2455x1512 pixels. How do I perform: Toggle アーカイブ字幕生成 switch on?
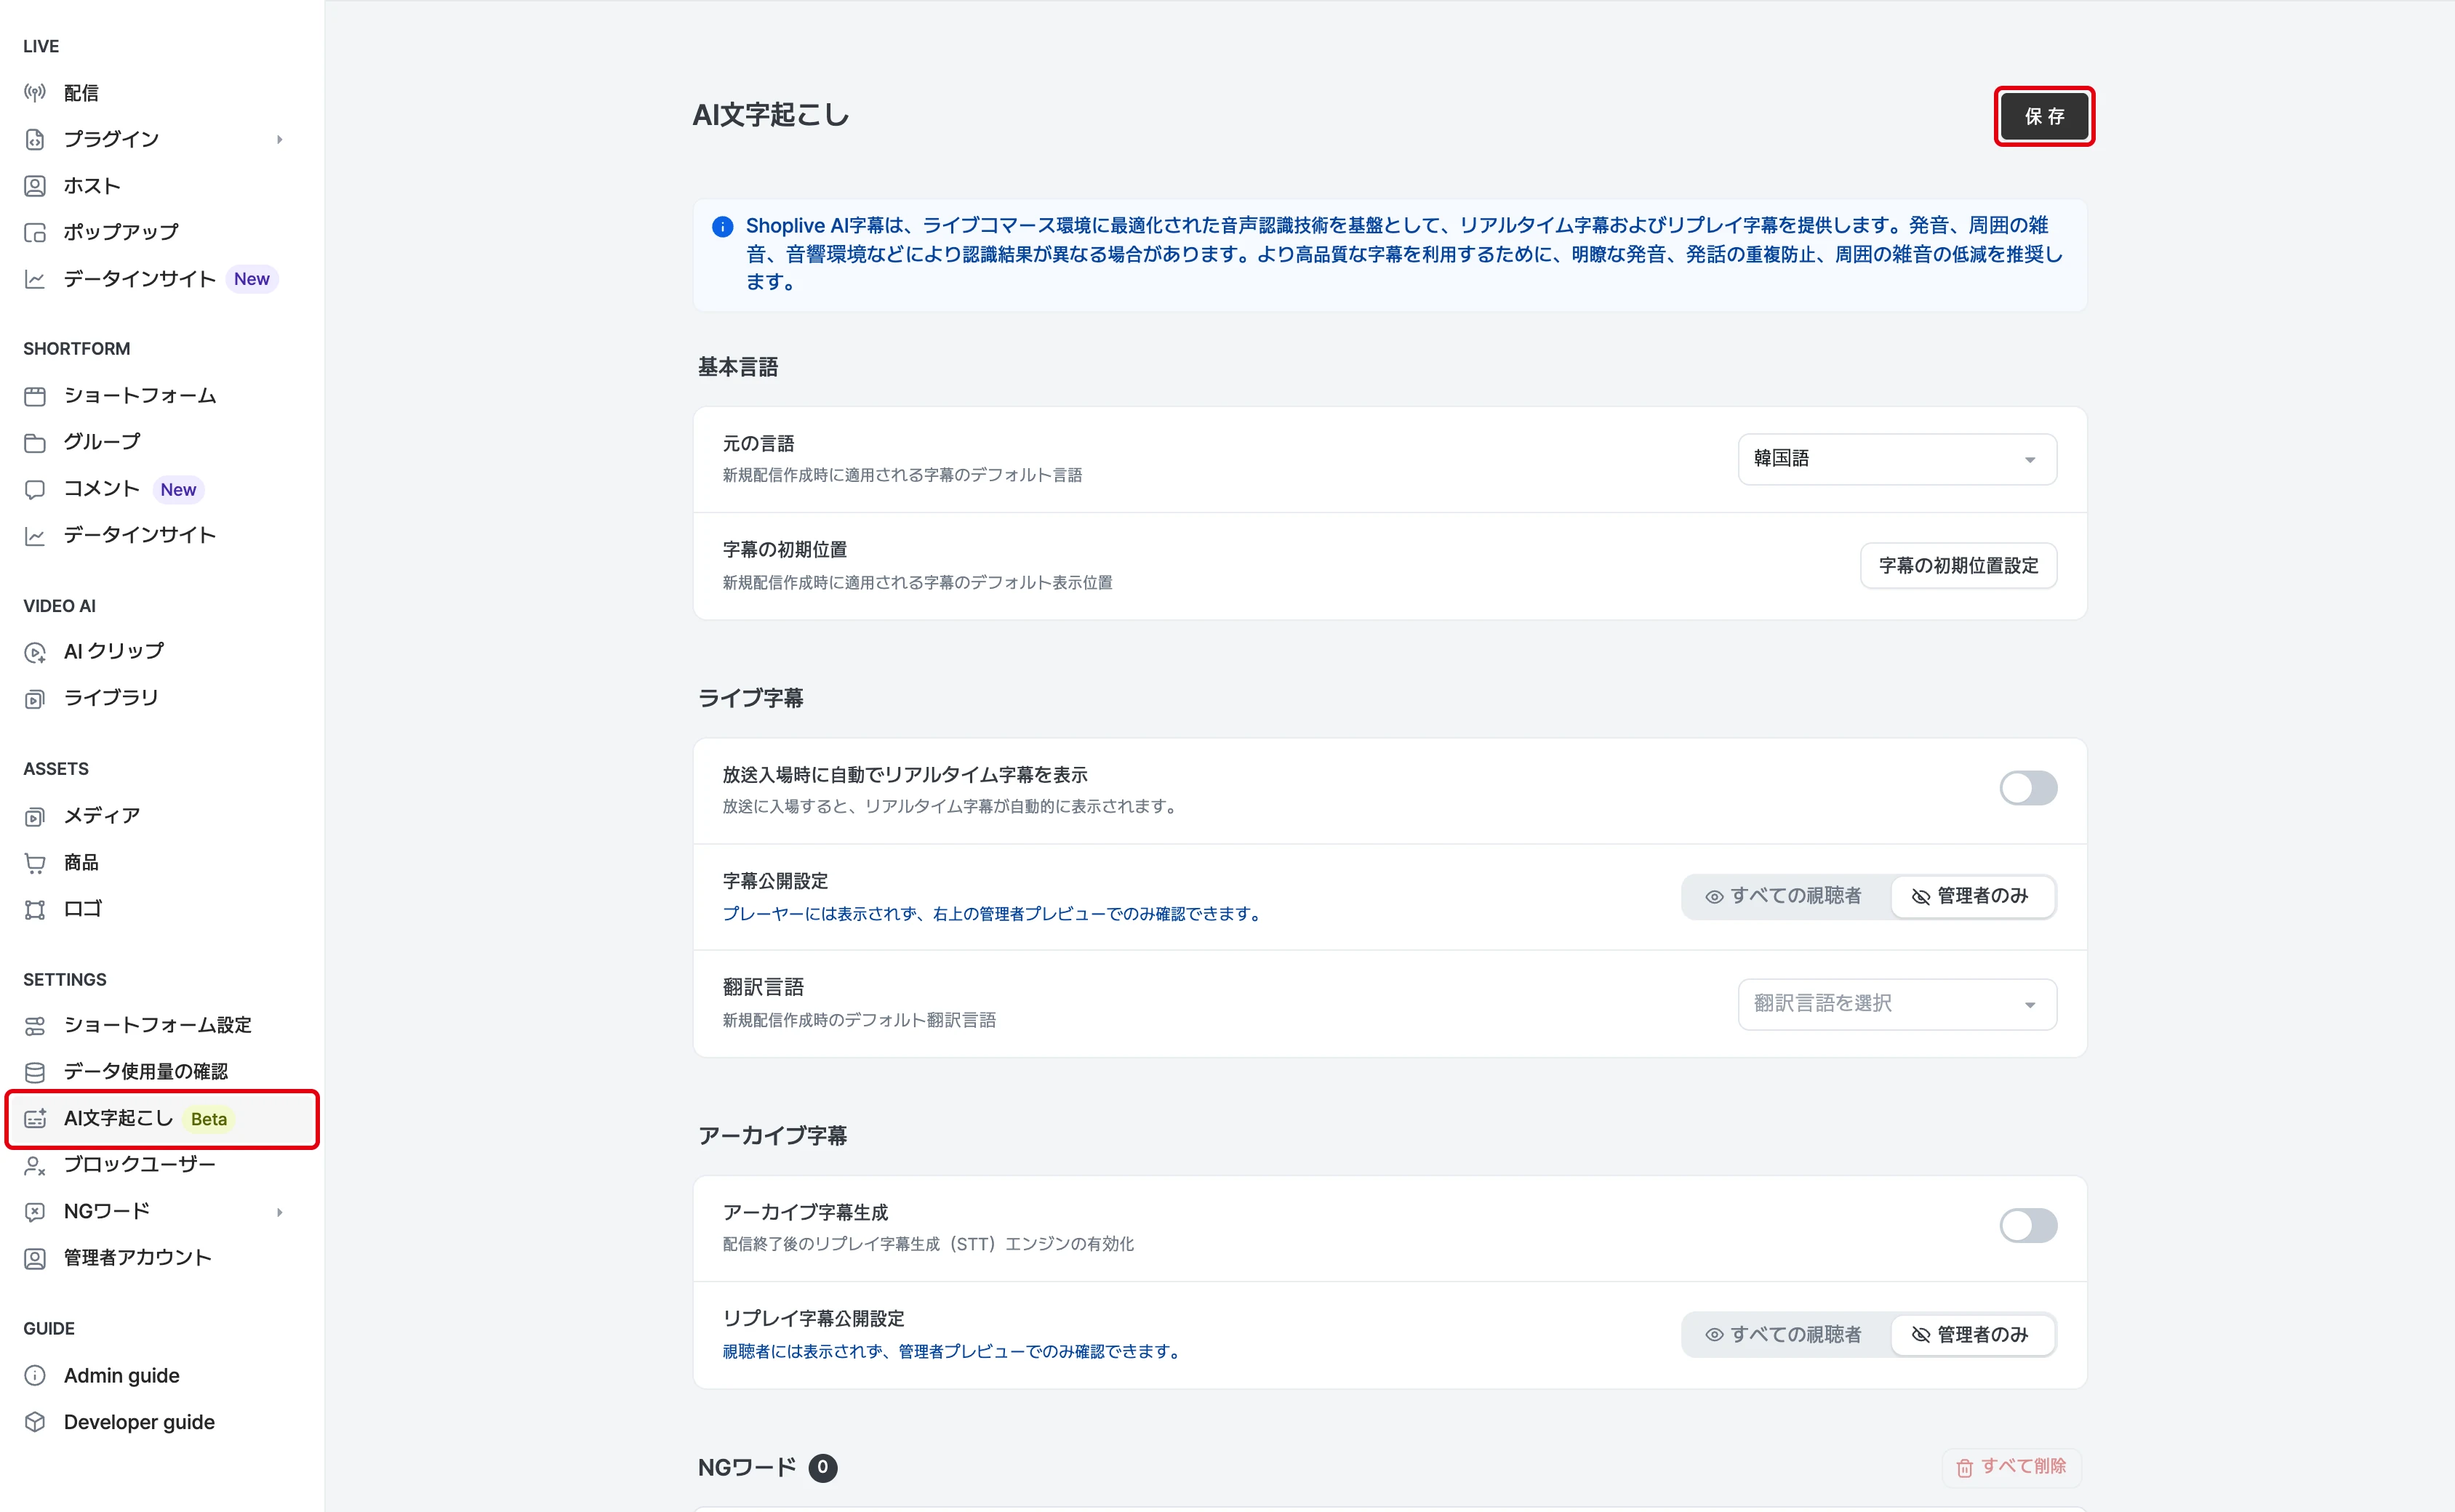click(x=2028, y=1225)
